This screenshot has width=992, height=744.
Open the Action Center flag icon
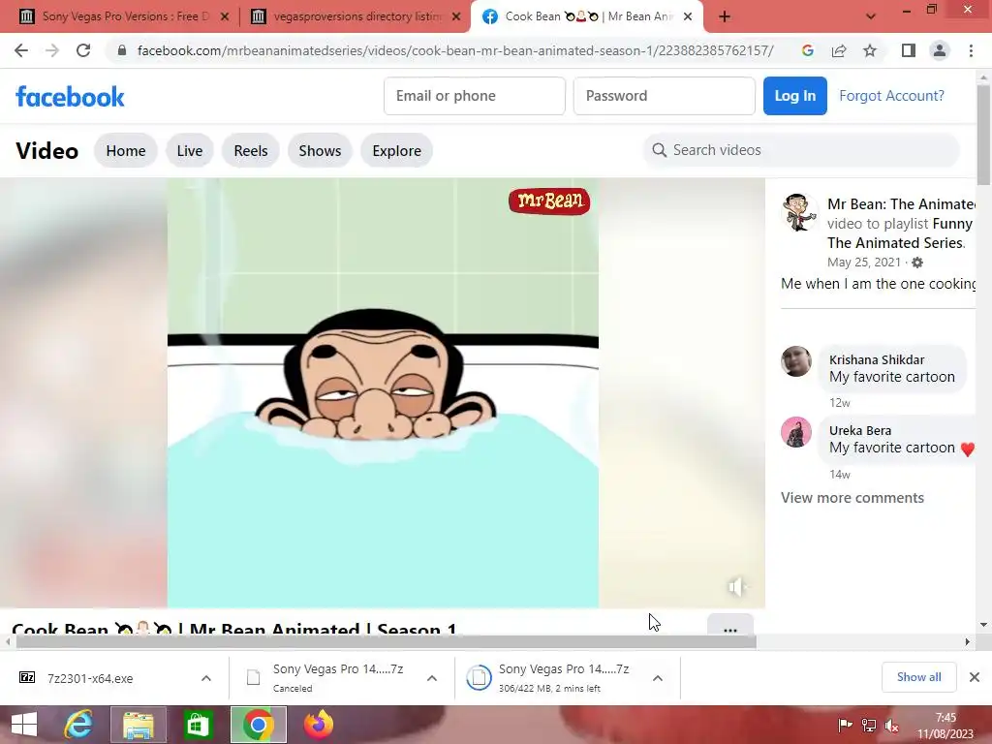[x=845, y=725]
